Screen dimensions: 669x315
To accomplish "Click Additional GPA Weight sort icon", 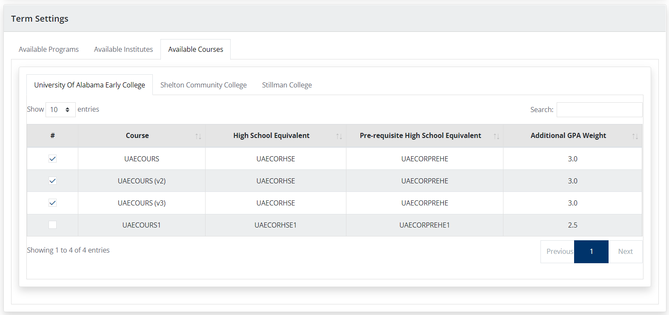I will point(635,136).
